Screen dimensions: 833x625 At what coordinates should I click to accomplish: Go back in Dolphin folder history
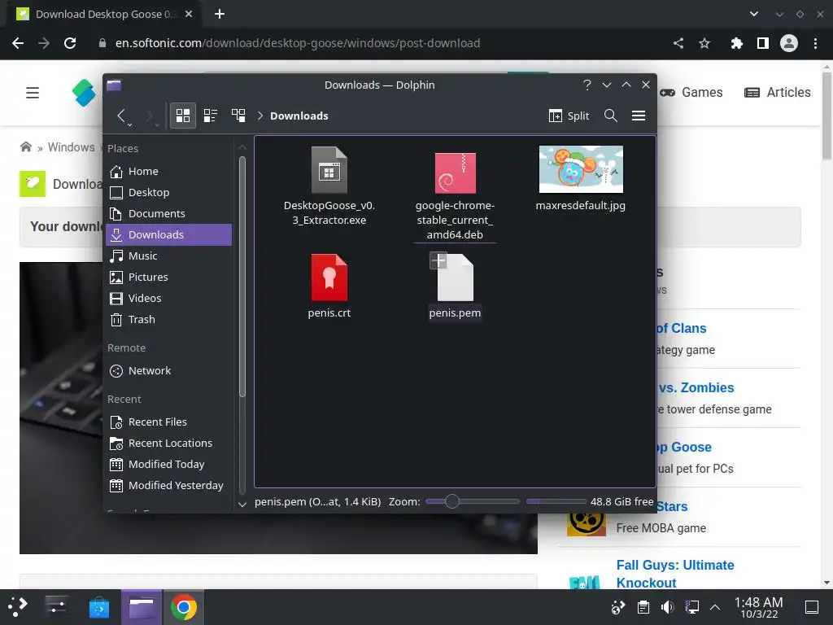pyautogui.click(x=121, y=116)
